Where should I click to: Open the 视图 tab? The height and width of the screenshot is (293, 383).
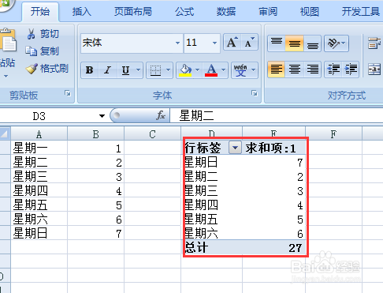click(x=310, y=12)
